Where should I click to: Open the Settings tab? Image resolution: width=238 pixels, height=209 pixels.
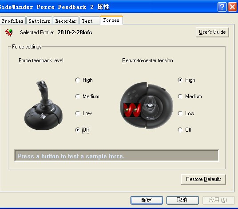pyautogui.click(x=40, y=20)
